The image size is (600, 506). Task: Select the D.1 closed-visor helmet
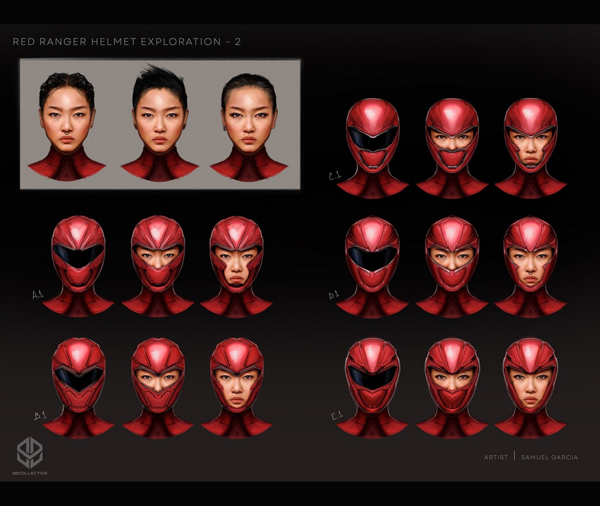pos(372,267)
